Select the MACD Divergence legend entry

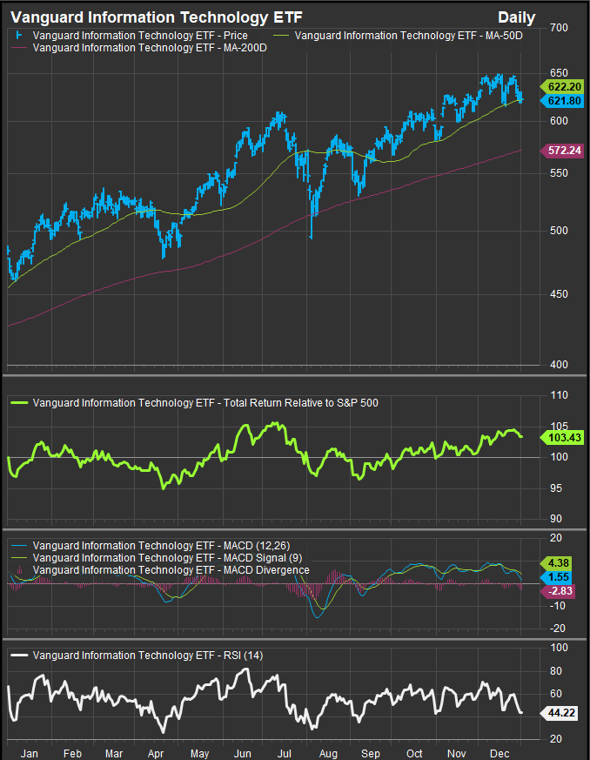coord(171,570)
